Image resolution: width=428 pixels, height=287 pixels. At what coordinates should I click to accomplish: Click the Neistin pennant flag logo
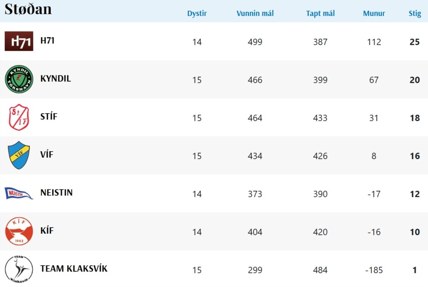pyautogui.click(x=19, y=193)
